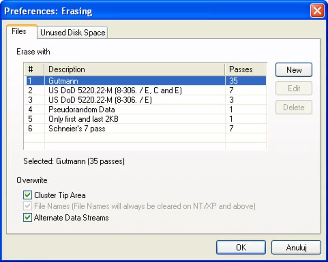The image size is (328, 262).
Task: Select the Files tab
Action: (x=19, y=31)
